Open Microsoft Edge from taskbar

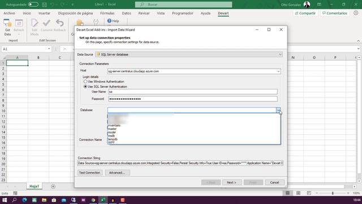(x=24, y=200)
